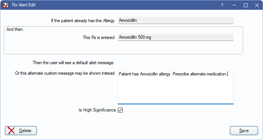Delete this Rx alert
The width and height of the screenshot is (263, 140).
tap(21, 131)
